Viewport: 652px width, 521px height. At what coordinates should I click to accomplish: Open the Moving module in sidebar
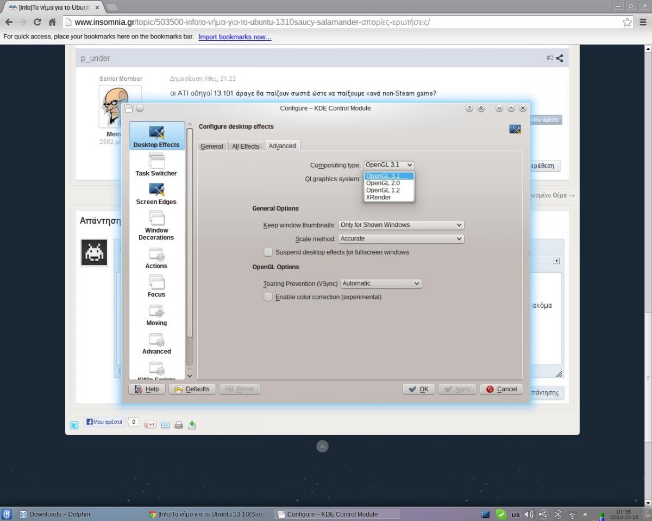click(x=156, y=315)
